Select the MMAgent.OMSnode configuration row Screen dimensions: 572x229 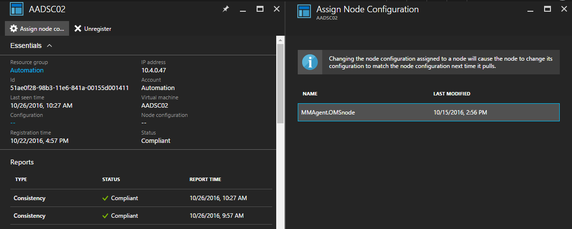point(429,113)
